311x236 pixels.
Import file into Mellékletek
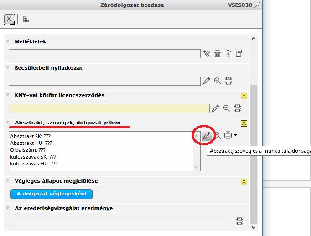point(228,53)
